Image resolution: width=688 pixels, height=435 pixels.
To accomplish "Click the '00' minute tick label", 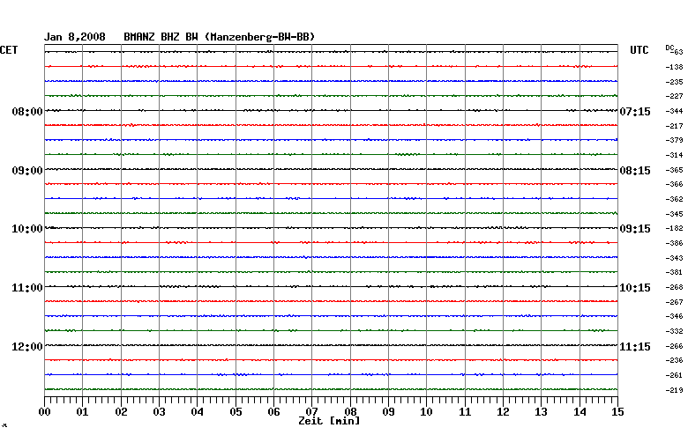I will pos(44,411).
